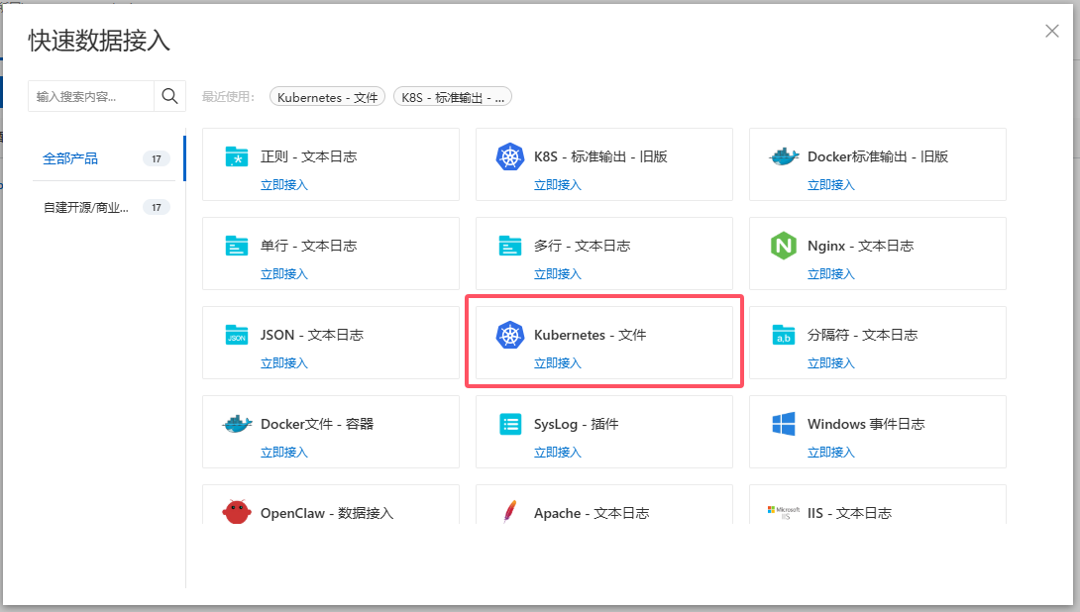Click the 分隔符 a,b folder icon
The image size is (1080, 612).
point(784,335)
